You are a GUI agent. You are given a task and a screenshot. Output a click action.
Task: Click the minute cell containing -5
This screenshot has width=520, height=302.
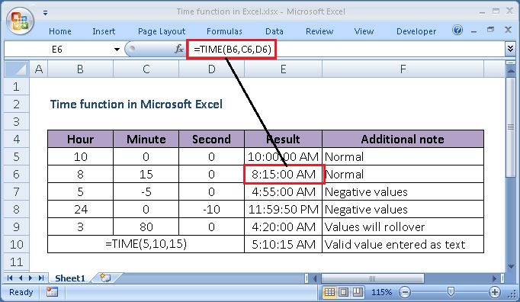[146, 192]
